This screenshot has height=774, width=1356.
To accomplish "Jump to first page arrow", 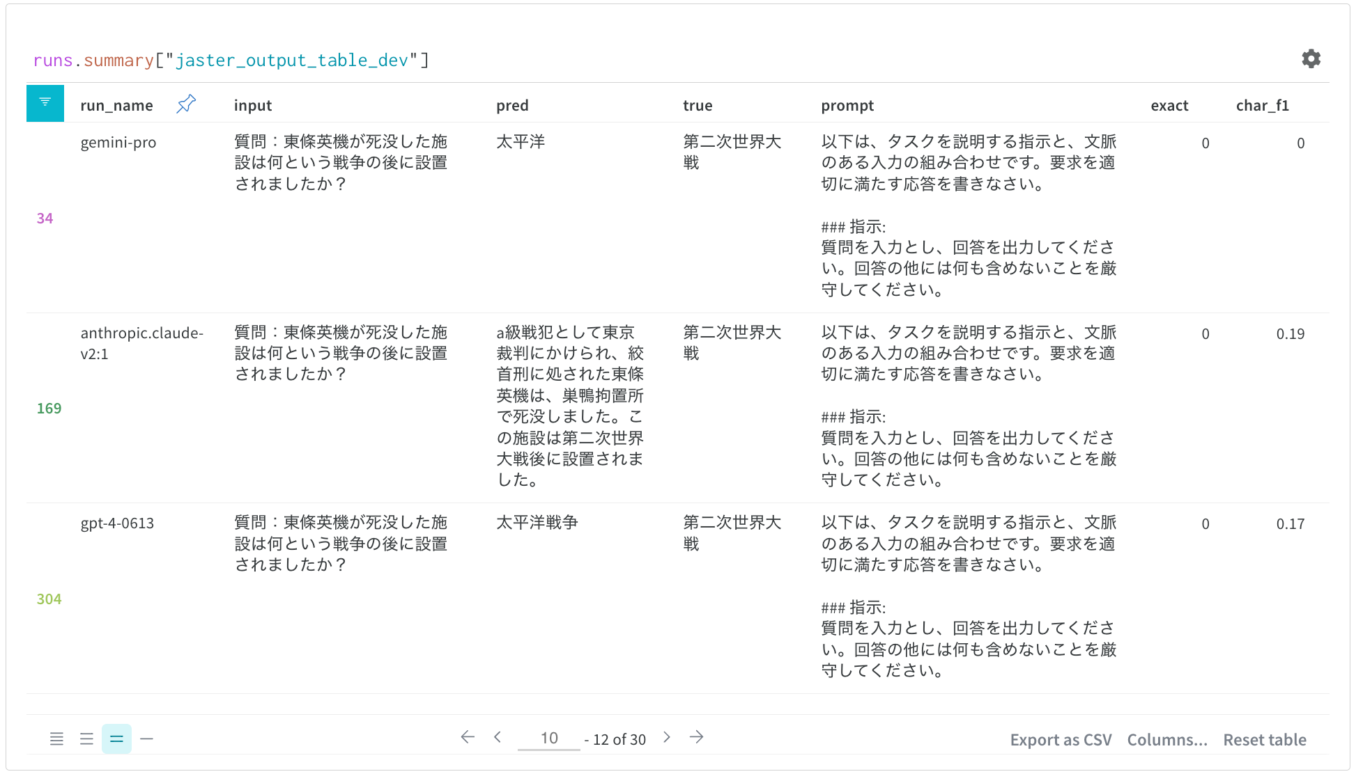I will click(x=468, y=737).
